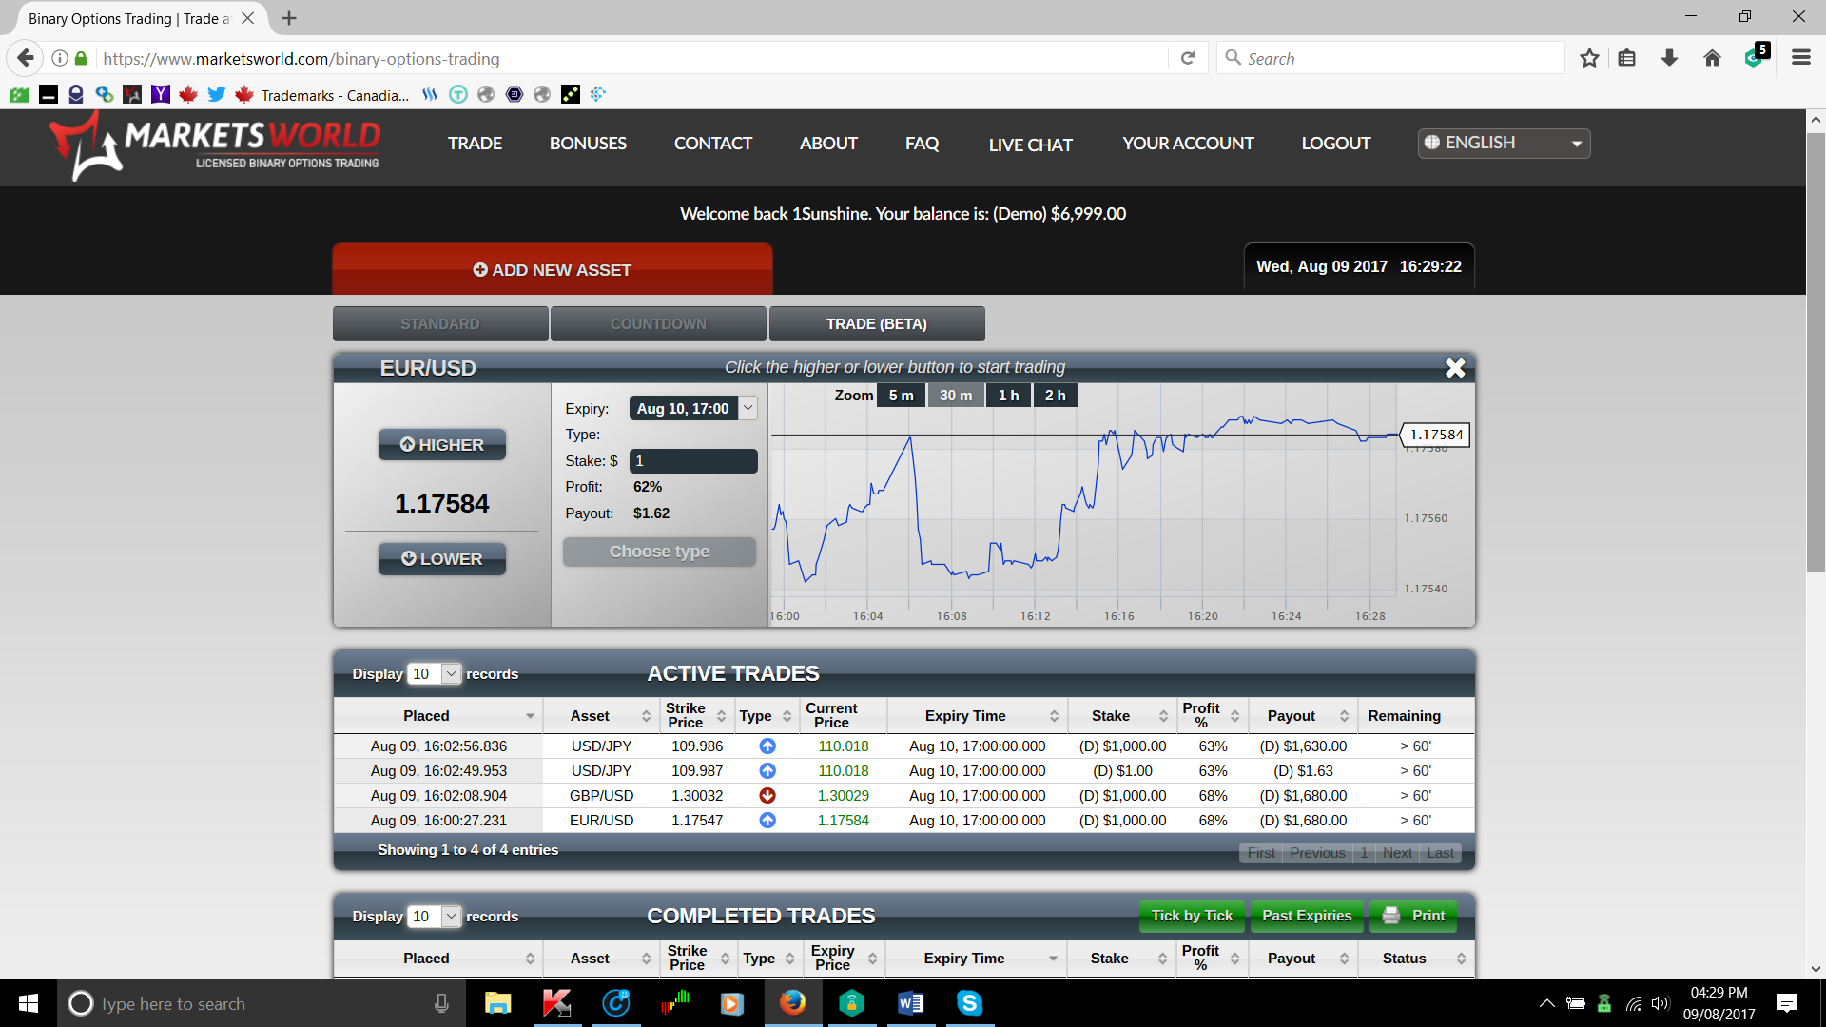1826x1027 pixels.
Task: Open the FAQ page
Action: point(923,144)
